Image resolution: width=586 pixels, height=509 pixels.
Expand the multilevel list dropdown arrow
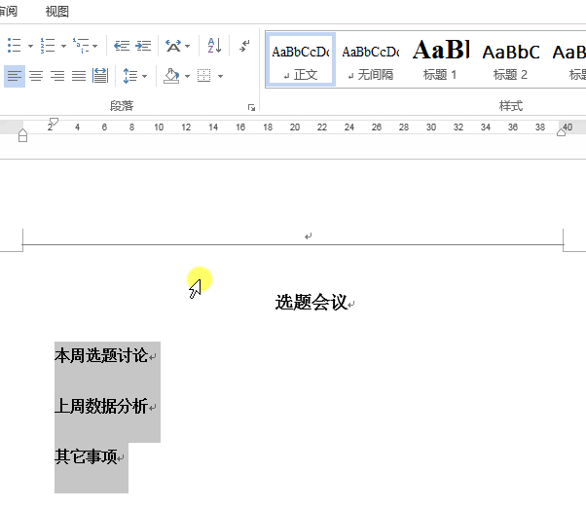tap(95, 47)
